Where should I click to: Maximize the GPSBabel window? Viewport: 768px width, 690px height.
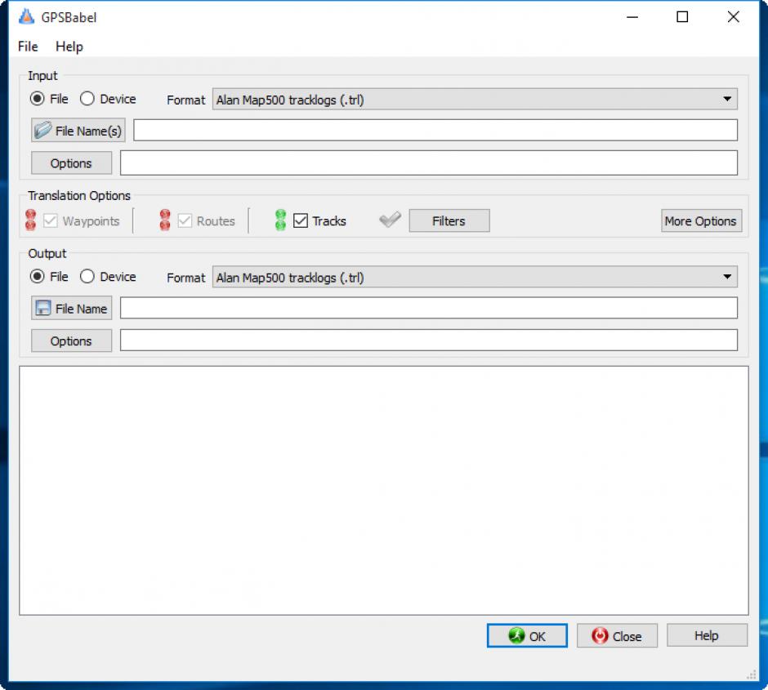[682, 17]
